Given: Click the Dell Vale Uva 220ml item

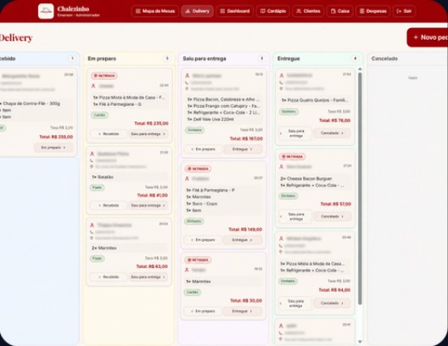Looking at the screenshot, I should tap(210, 120).
